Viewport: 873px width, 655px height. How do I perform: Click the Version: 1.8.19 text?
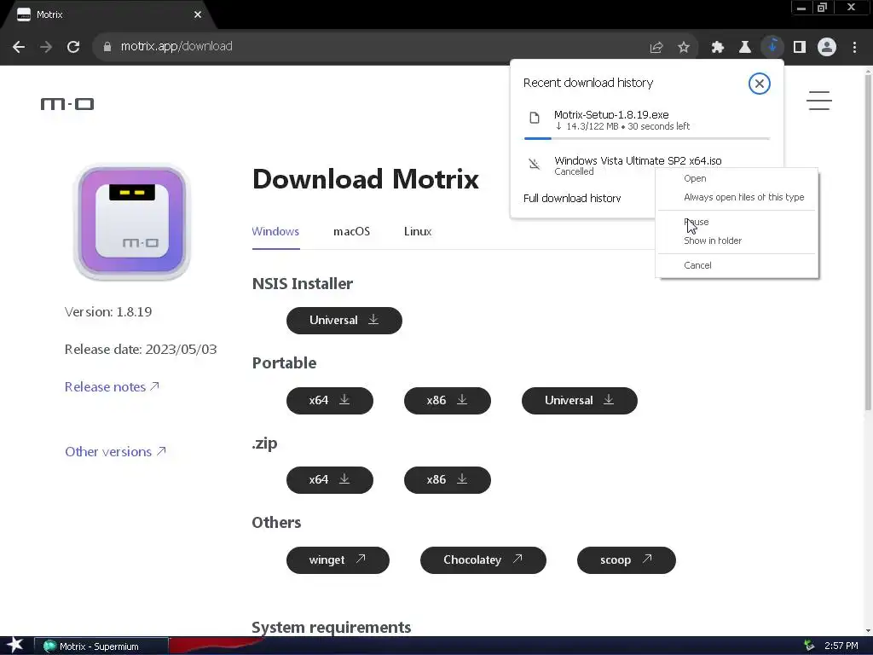[108, 312]
